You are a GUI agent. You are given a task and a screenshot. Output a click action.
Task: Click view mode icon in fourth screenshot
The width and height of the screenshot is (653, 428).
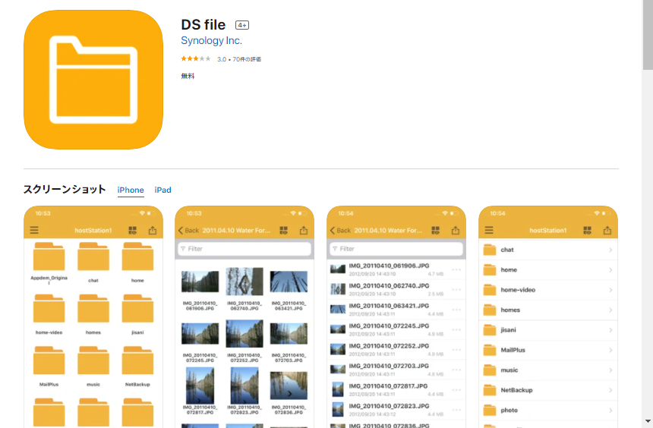[587, 230]
